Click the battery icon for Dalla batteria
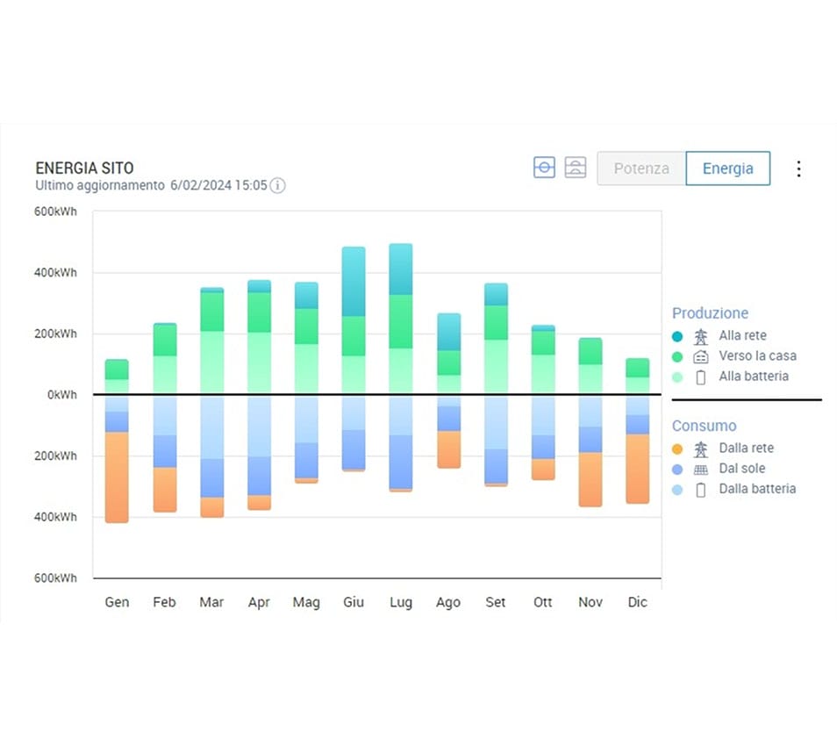The image size is (837, 746). pyautogui.click(x=700, y=489)
